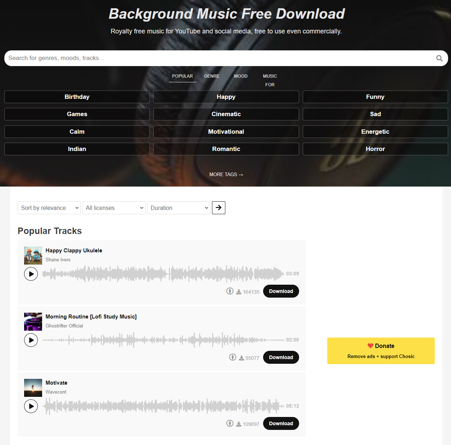Viewport: 451px width, 445px height.
Task: Play Morning Routine Lofi Study Music
Action: [x=31, y=340]
